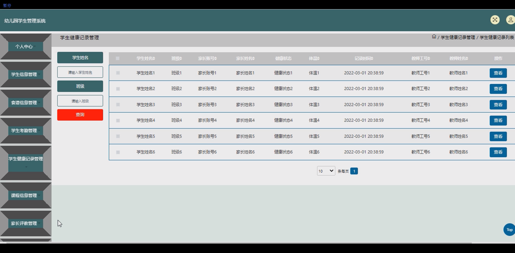View the record for 学生姓名1
Viewport: 515px width, 253px height.
tap(498, 73)
